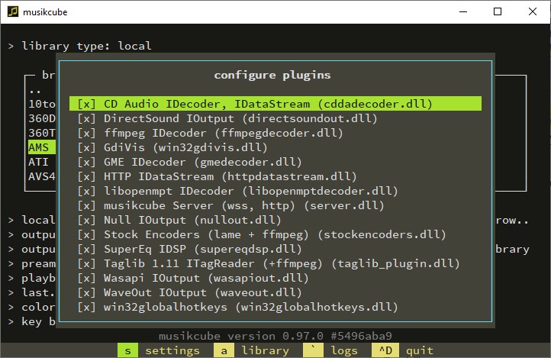
Task: Disable the HTTP IDataStream plugin
Action: pos(86,176)
